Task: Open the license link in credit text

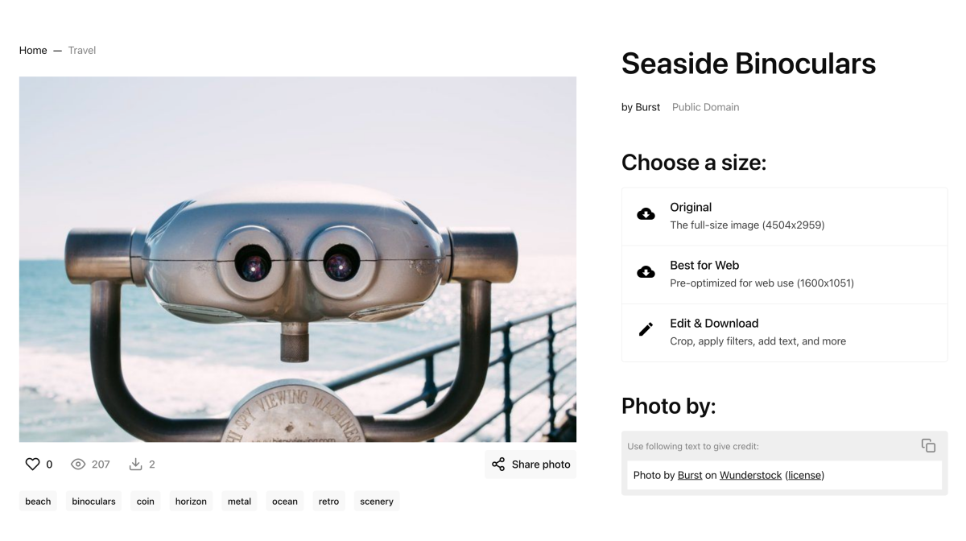Action: click(804, 475)
